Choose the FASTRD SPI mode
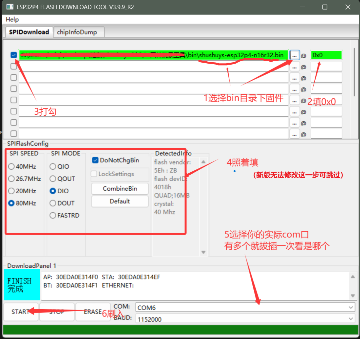360x339 pixels. (x=65, y=215)
